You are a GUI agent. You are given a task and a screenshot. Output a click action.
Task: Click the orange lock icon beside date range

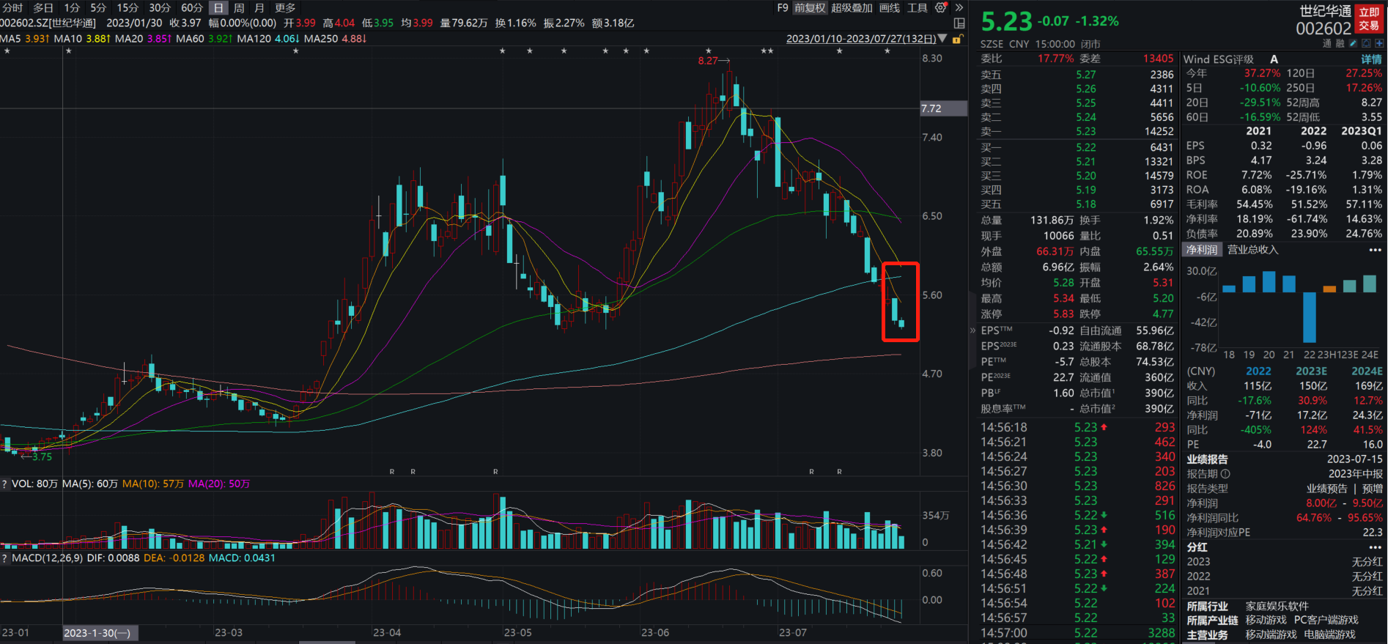click(956, 40)
